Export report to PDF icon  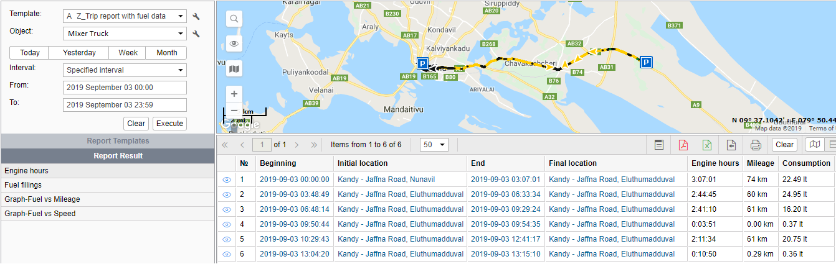pyautogui.click(x=683, y=145)
